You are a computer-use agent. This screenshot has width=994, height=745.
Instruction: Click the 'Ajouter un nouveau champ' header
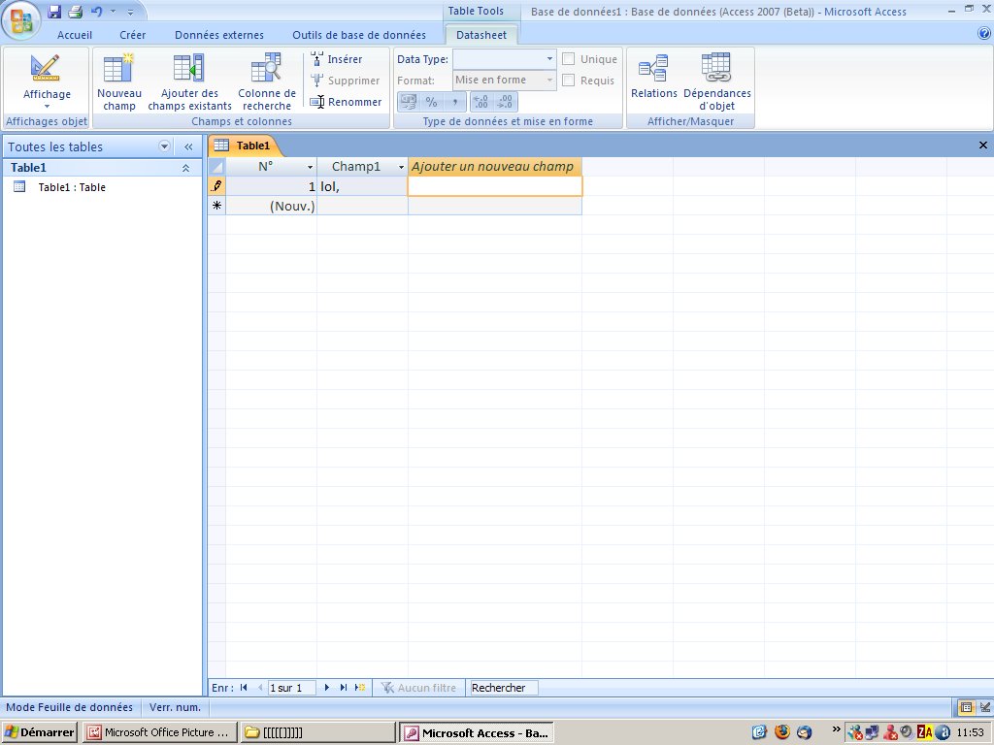494,167
